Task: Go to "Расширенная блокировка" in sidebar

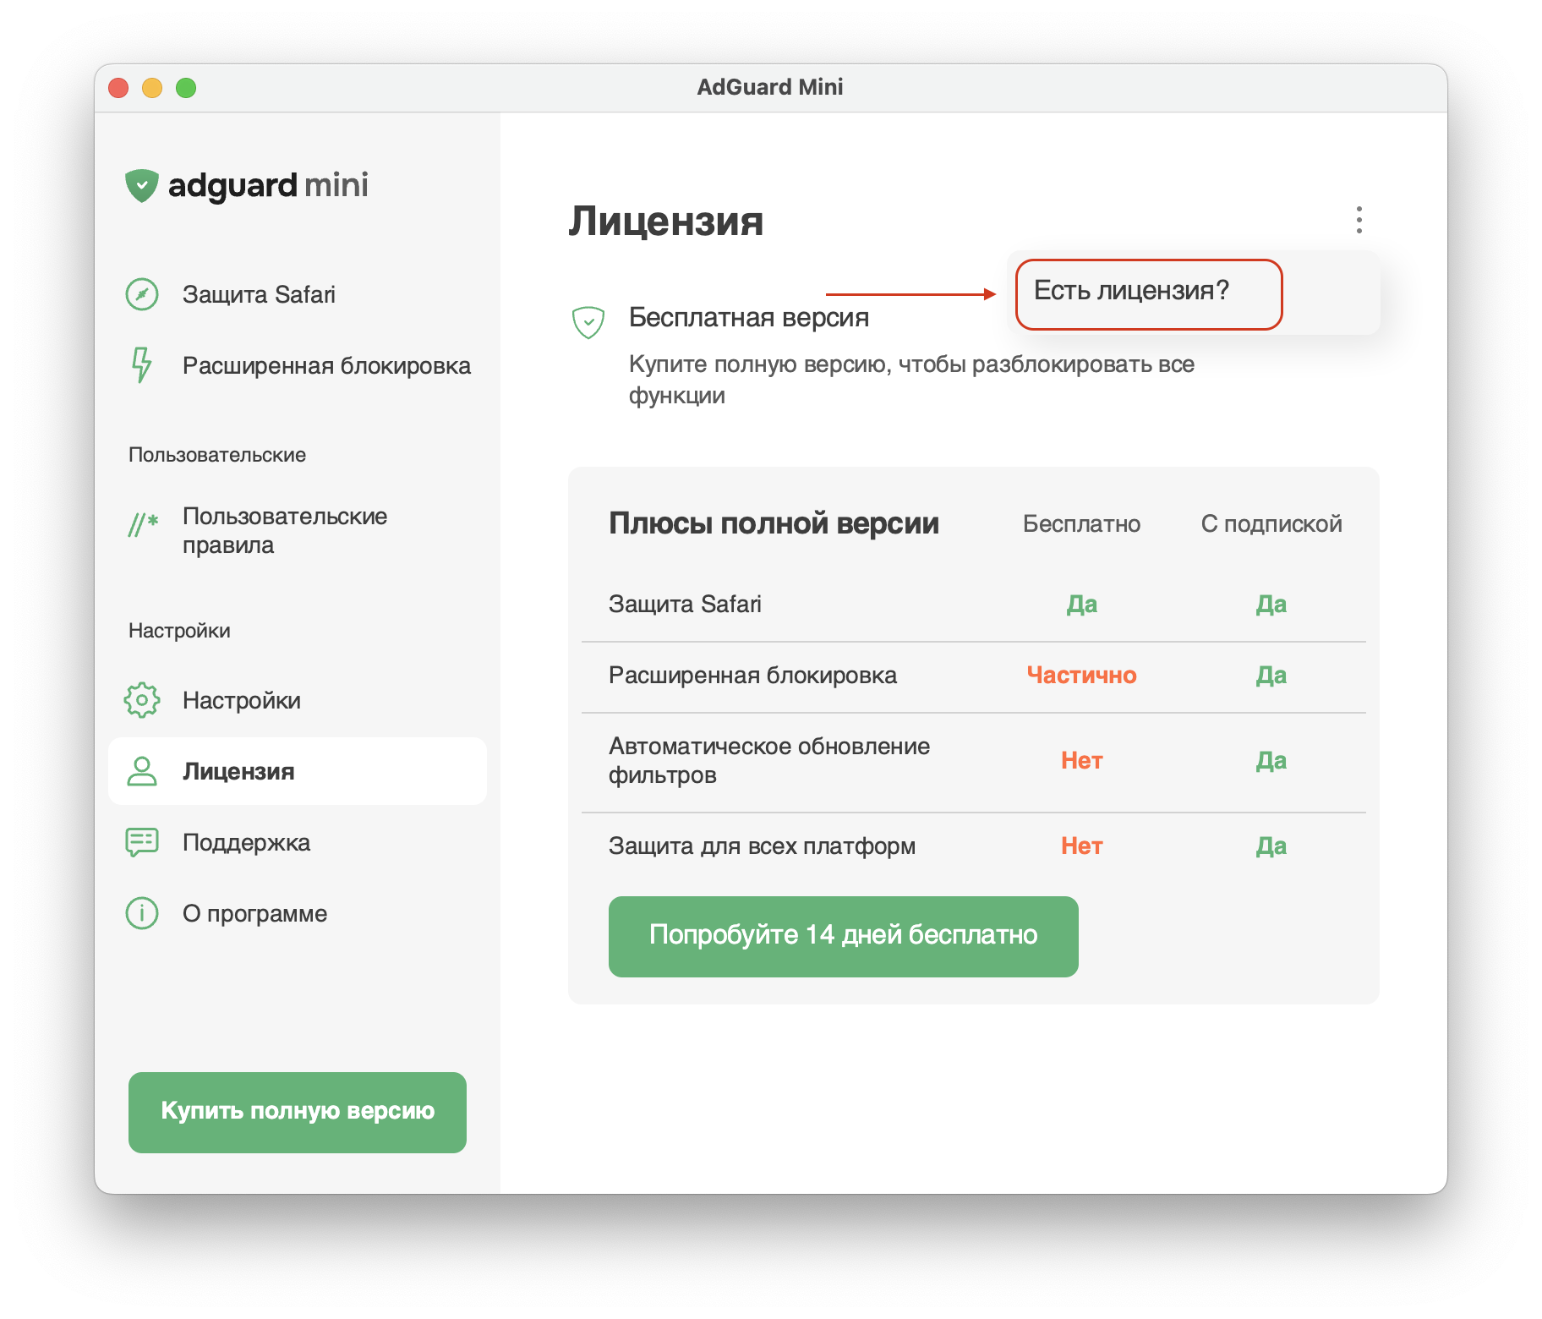Action: coord(326,365)
